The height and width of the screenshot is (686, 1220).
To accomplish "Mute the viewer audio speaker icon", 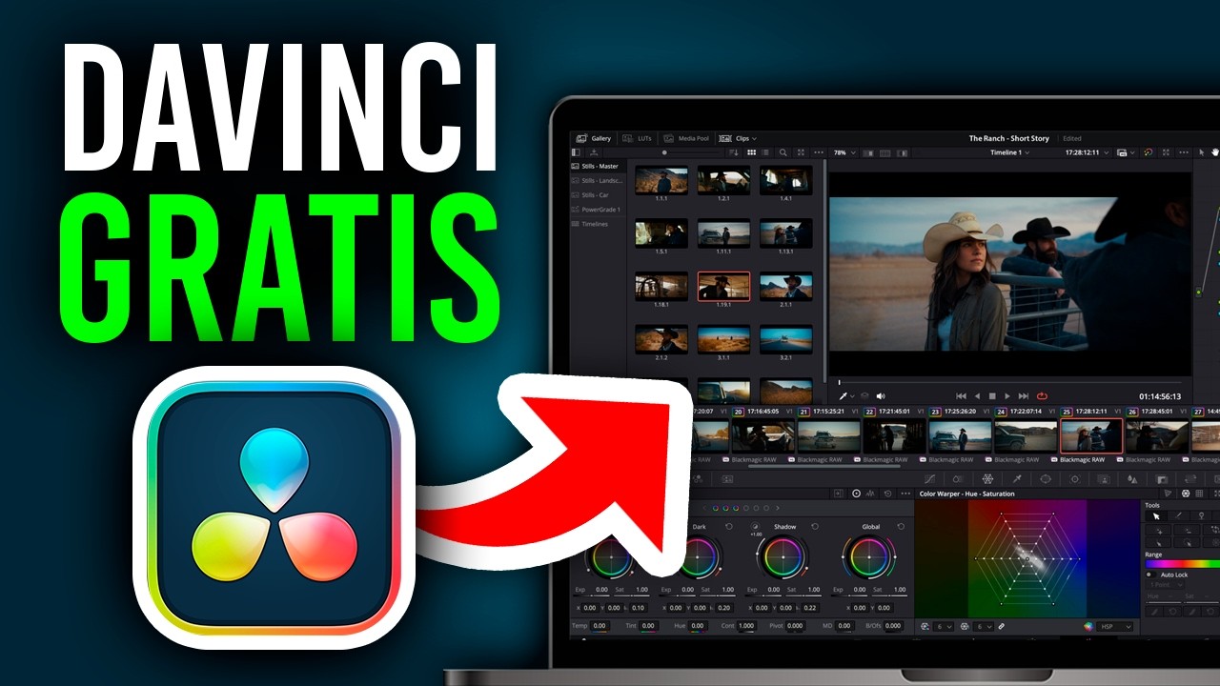I will coord(880,395).
